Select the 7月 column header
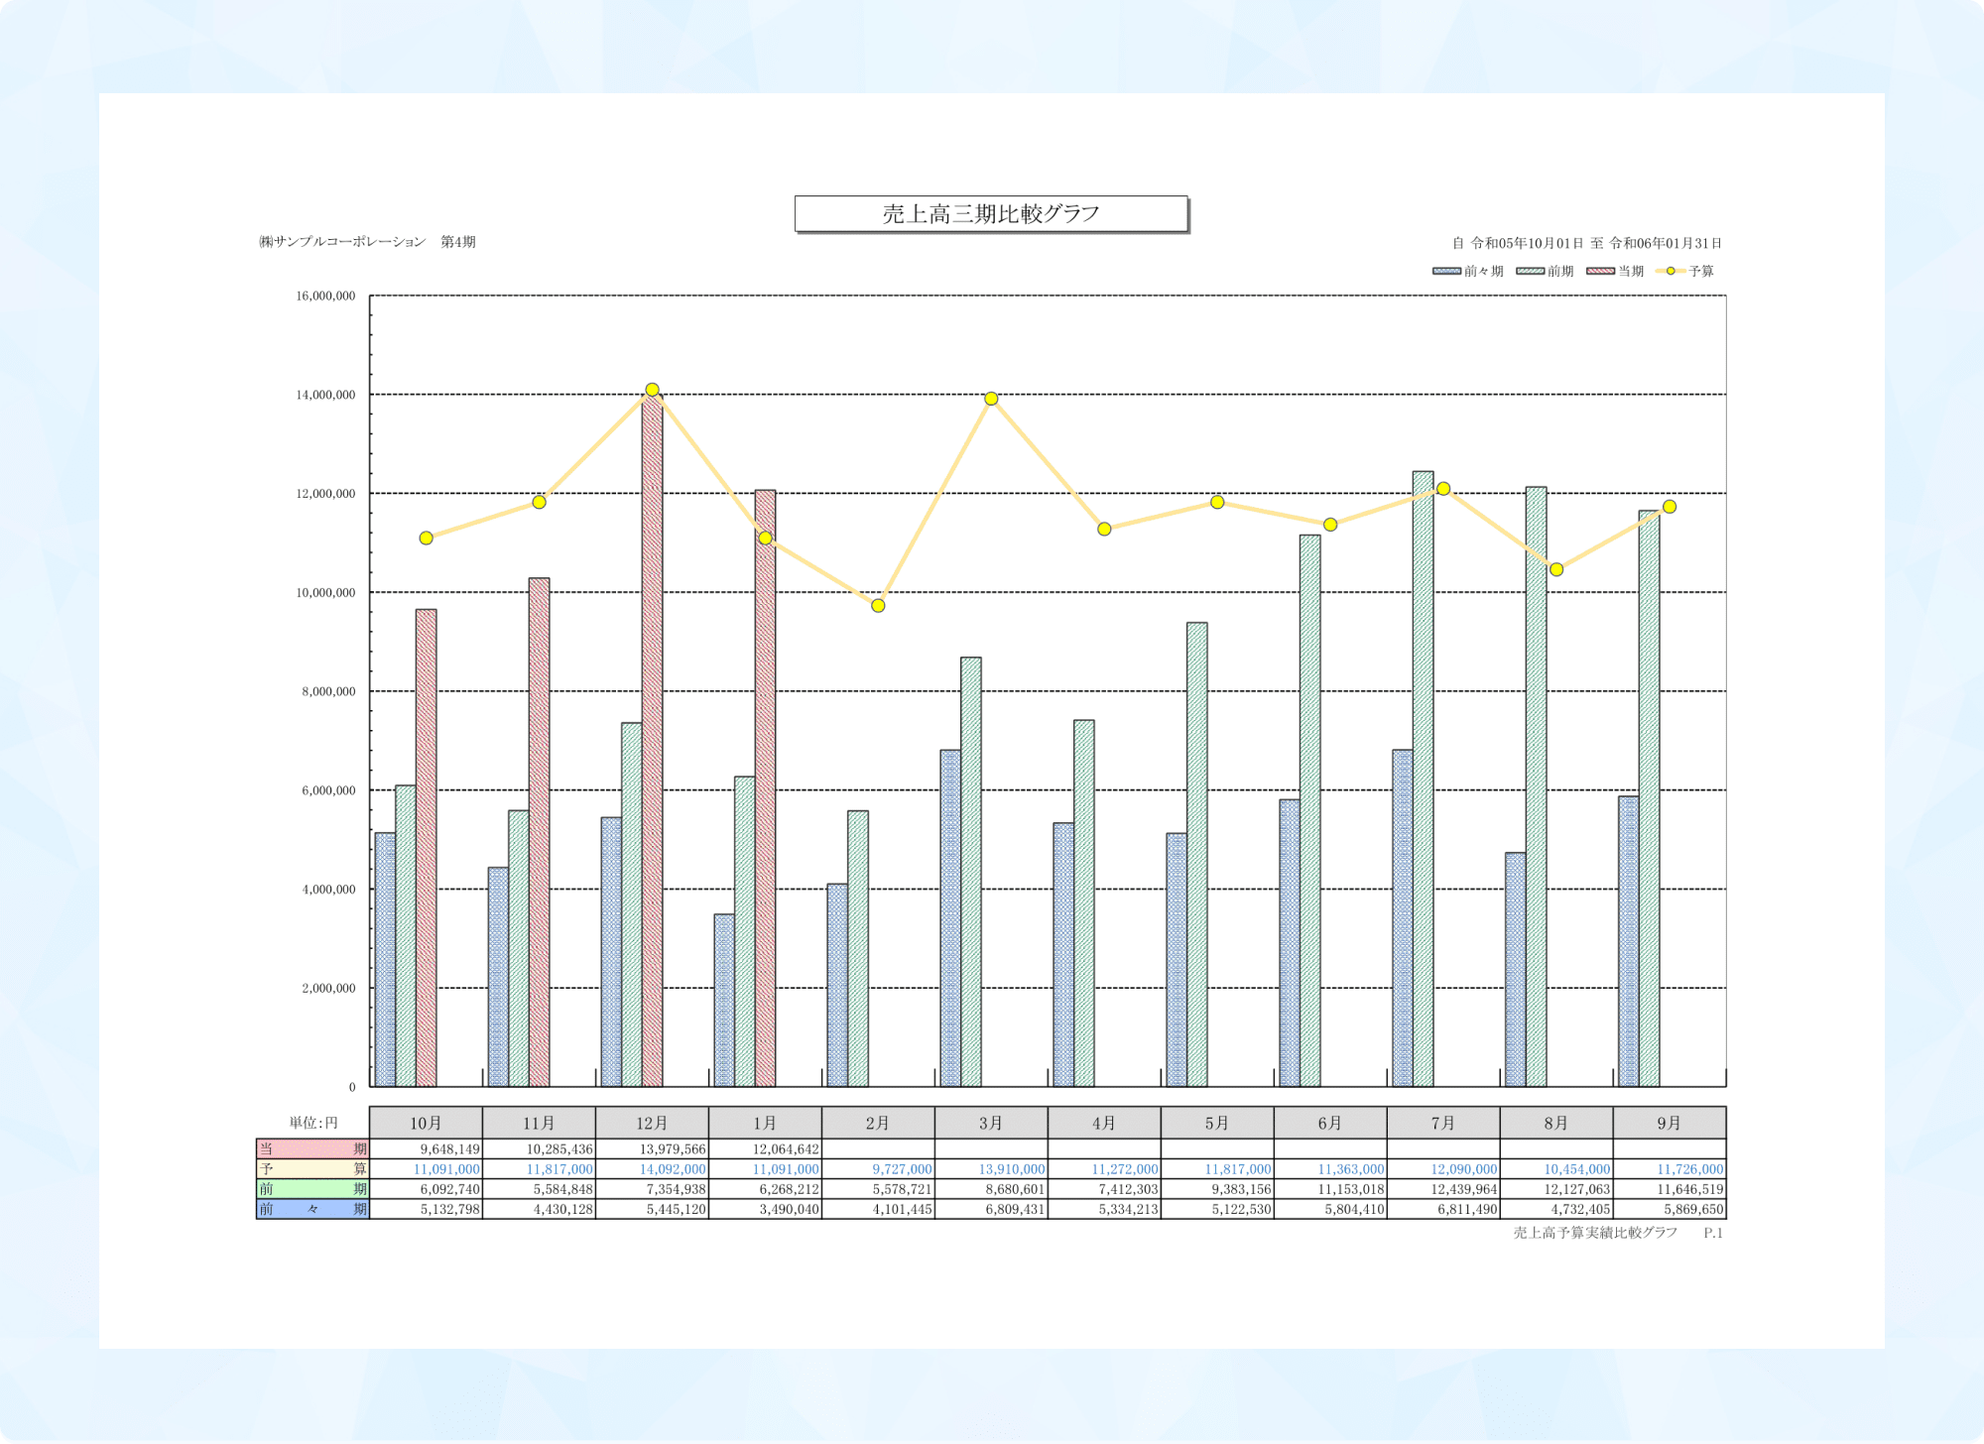This screenshot has height=1444, width=1984. pyautogui.click(x=1443, y=1123)
